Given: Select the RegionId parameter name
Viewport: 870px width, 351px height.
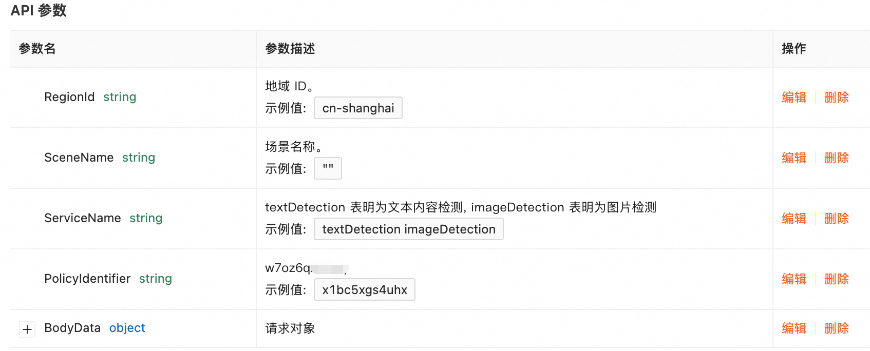Looking at the screenshot, I should click(69, 97).
